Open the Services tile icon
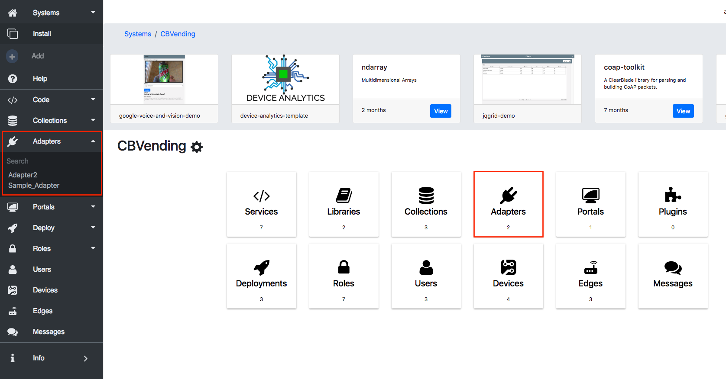The image size is (726, 379). (x=261, y=196)
